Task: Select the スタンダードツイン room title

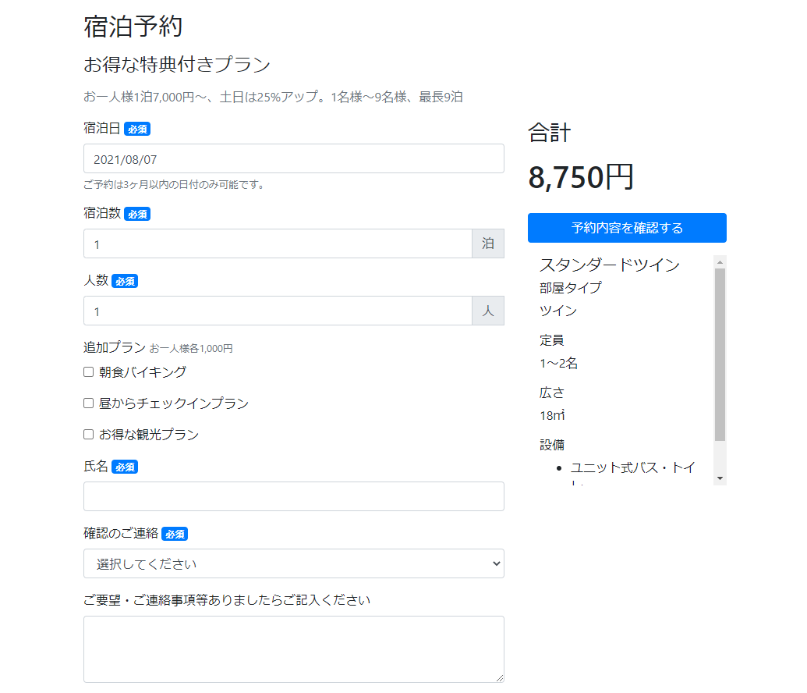Action: pos(610,265)
